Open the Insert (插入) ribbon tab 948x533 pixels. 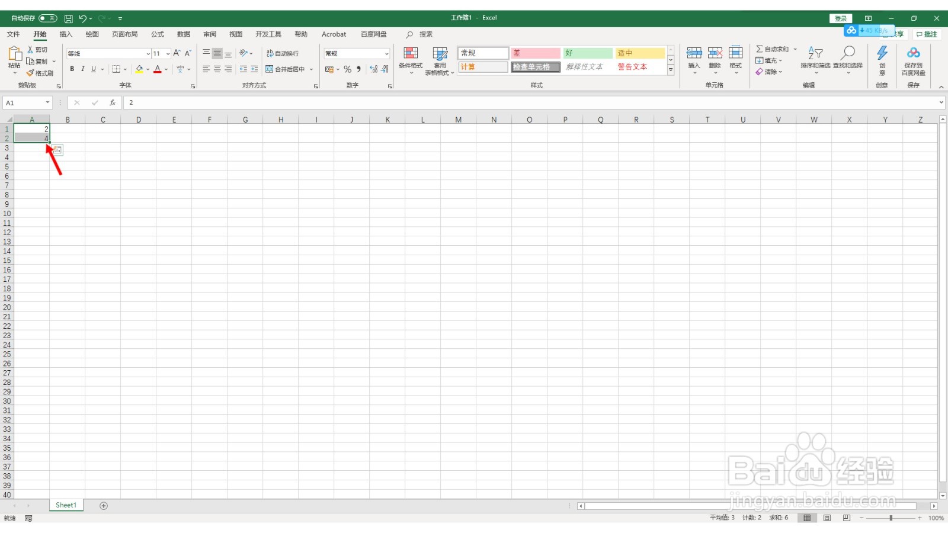point(66,34)
